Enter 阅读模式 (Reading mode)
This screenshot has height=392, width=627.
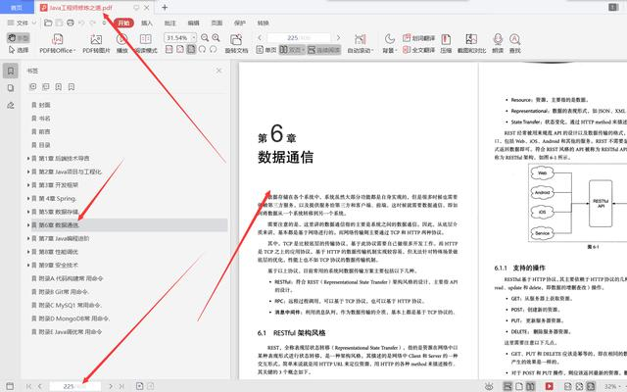146,43
